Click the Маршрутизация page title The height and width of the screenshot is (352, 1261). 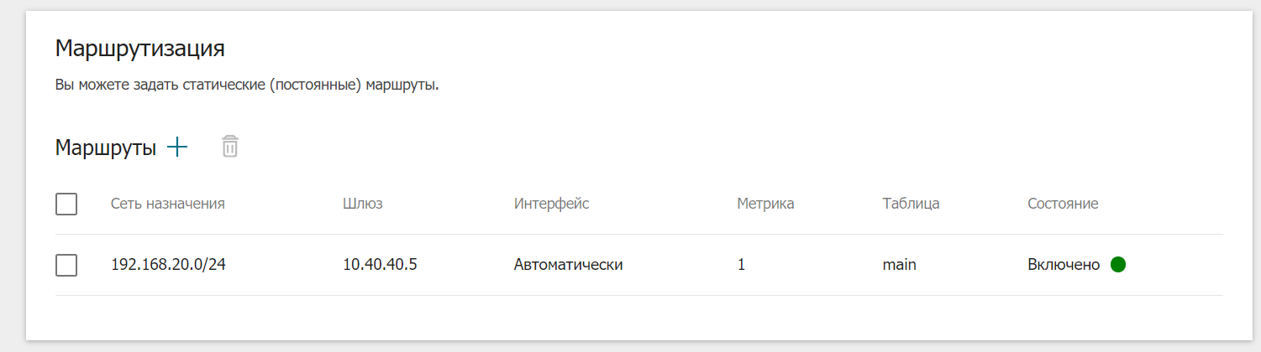click(x=140, y=49)
